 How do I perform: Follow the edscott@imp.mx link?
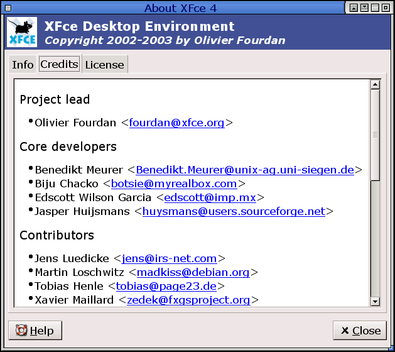pos(210,197)
